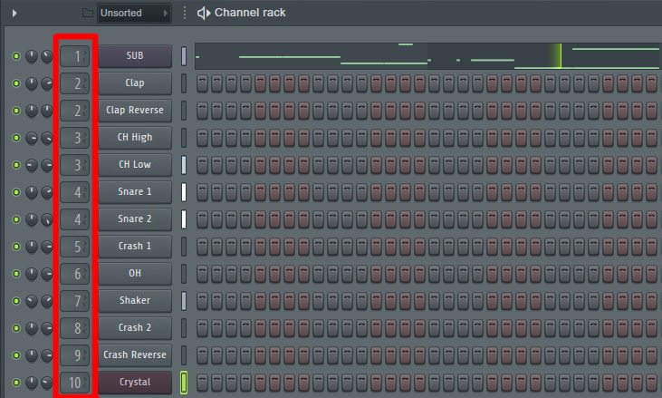
Task: Enable first step of Shaker row
Action: click(x=202, y=301)
